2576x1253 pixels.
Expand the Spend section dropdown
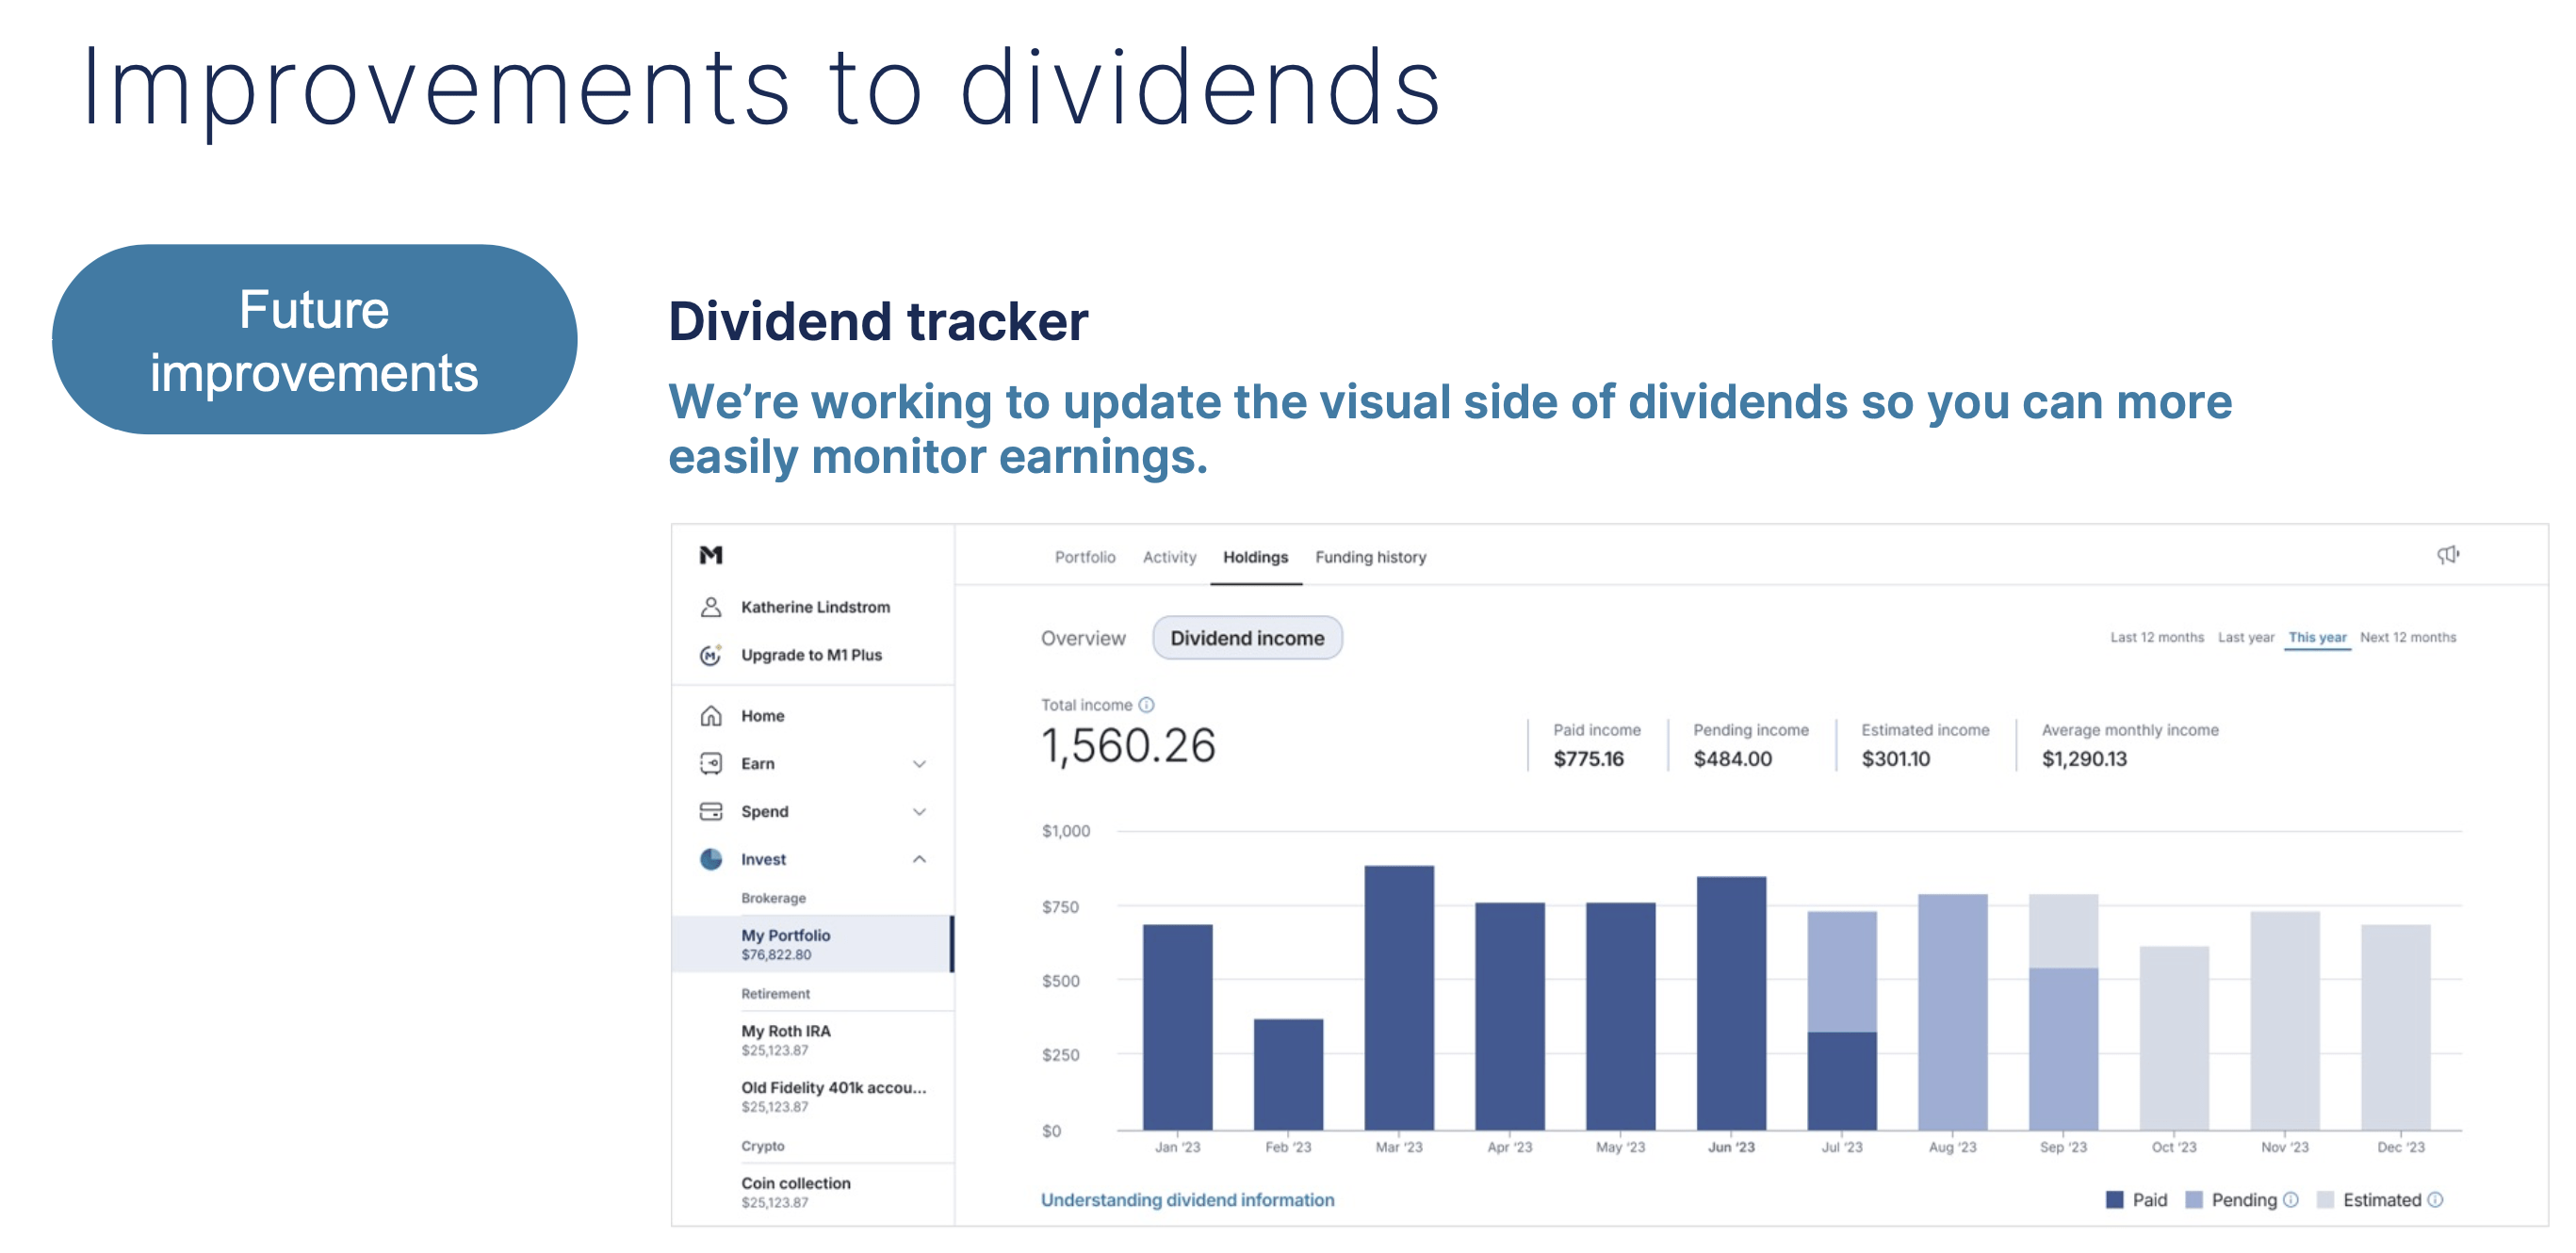(x=919, y=812)
